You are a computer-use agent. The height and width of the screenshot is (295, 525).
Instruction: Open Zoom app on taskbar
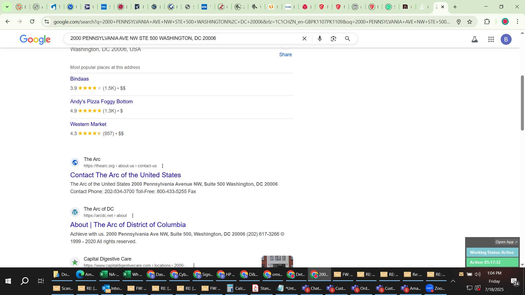tap(435, 288)
